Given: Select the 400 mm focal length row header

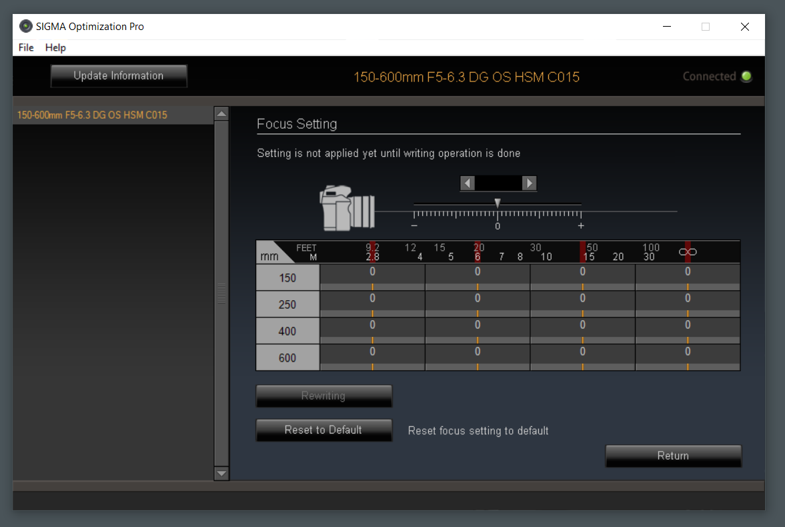Looking at the screenshot, I should (x=288, y=331).
